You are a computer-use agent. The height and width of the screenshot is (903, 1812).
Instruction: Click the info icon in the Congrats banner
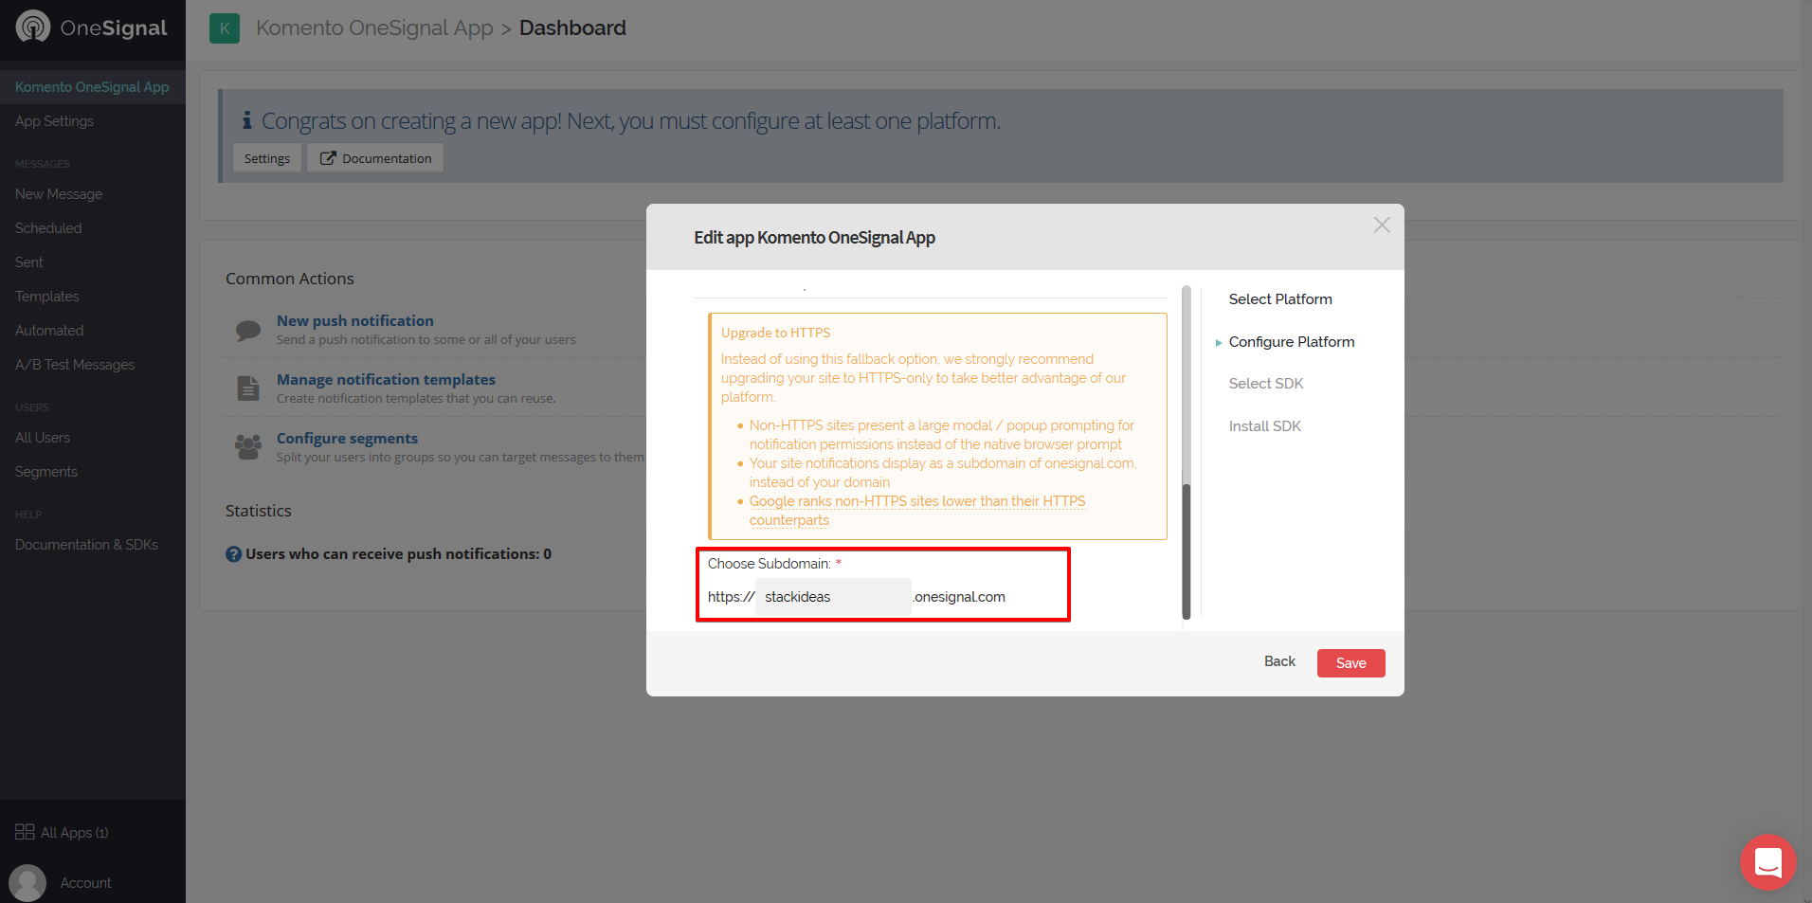point(246,120)
